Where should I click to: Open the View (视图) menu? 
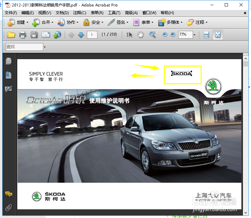[x=45, y=13]
